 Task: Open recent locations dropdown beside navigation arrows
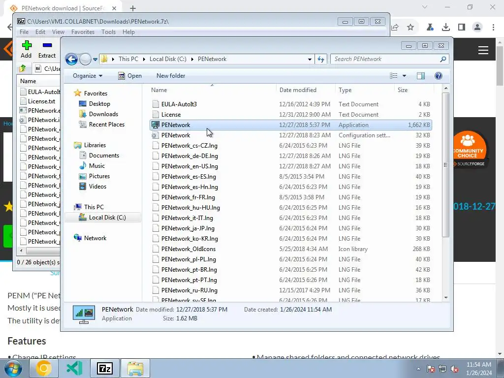click(95, 60)
